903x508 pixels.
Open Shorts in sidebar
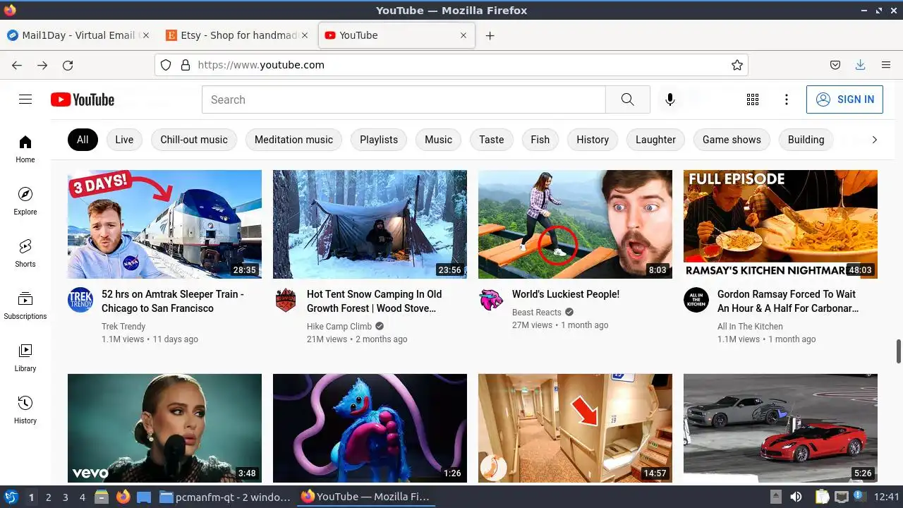25,253
